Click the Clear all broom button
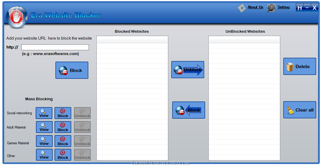The width and height of the screenshot is (321, 166). [x=300, y=110]
